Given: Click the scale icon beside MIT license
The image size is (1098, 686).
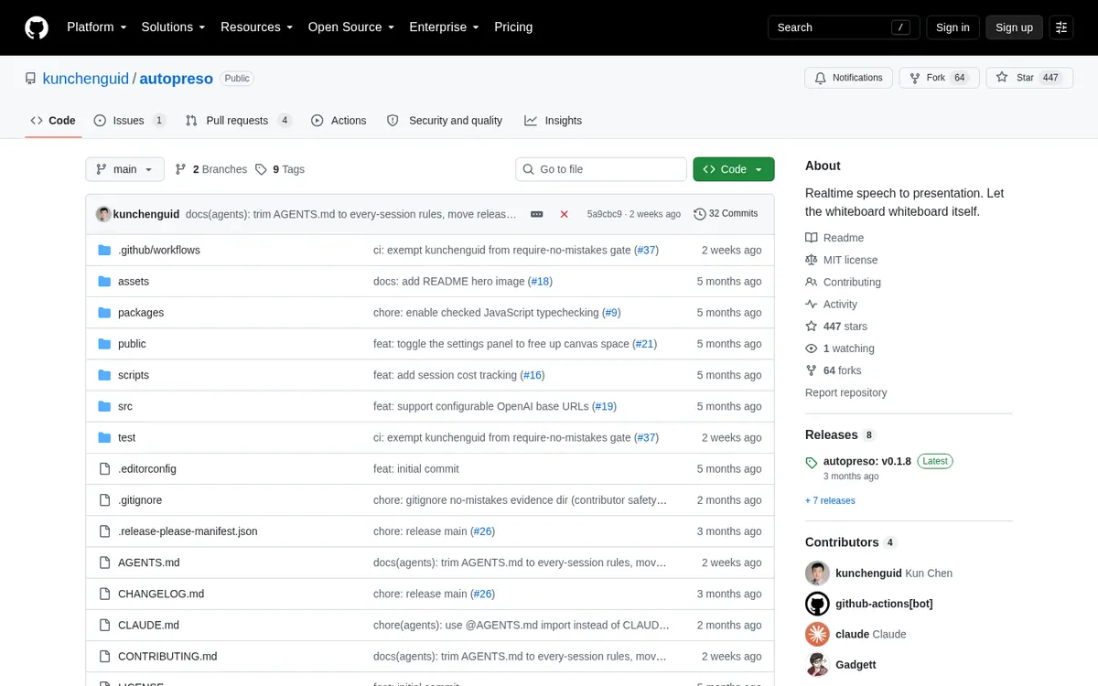Looking at the screenshot, I should (x=812, y=260).
